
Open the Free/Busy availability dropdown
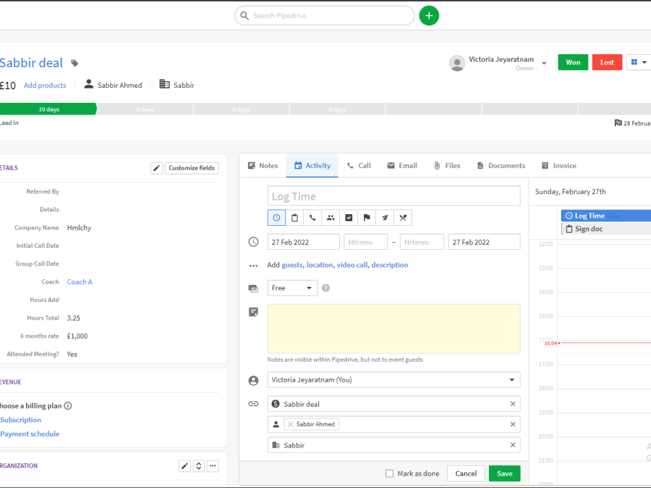tap(292, 288)
